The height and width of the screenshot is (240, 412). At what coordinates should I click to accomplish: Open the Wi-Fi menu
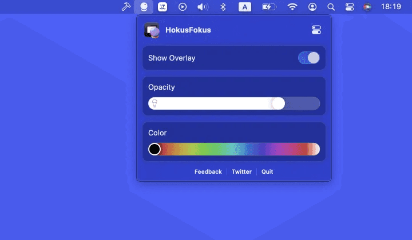292,7
